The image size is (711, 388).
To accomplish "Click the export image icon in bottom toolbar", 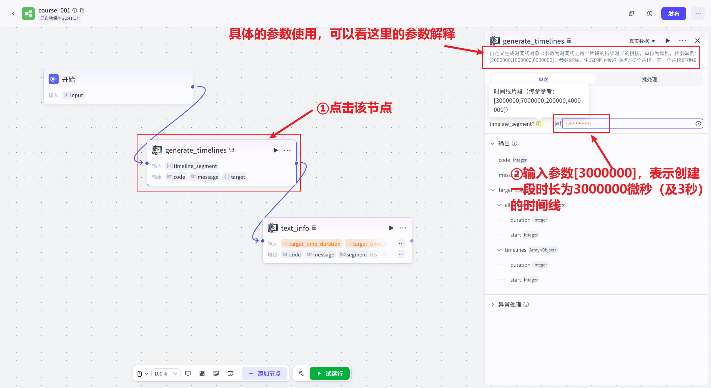I will [x=216, y=373].
